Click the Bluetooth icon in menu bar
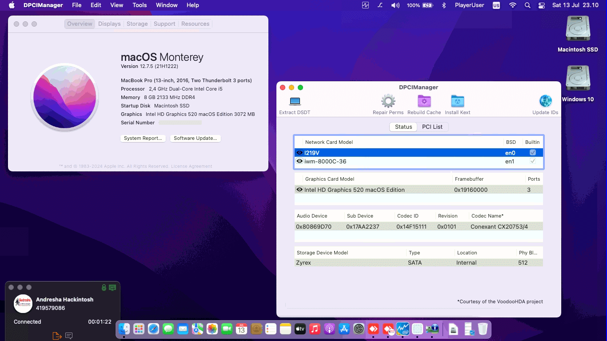Image resolution: width=607 pixels, height=341 pixels. pos(443,5)
